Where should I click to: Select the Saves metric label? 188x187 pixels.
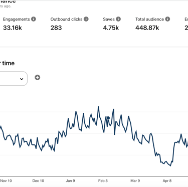tap(109, 19)
